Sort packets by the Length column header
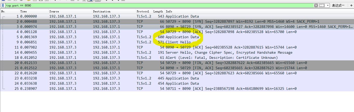This screenshot has height=112, width=354. pyautogui.click(x=159, y=11)
